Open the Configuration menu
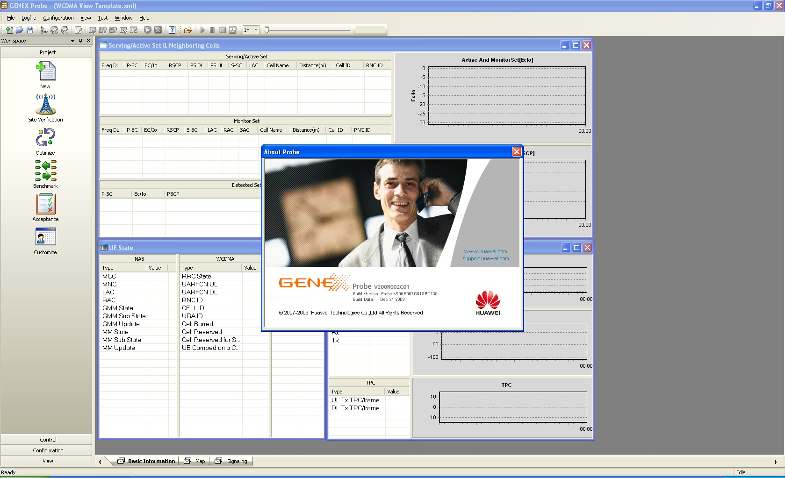Viewport: 785px width, 478px height. coord(58,18)
